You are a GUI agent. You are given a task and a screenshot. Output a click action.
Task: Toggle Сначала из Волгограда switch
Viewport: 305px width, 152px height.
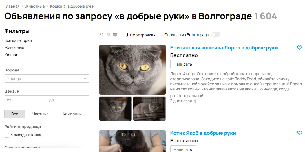(216, 35)
